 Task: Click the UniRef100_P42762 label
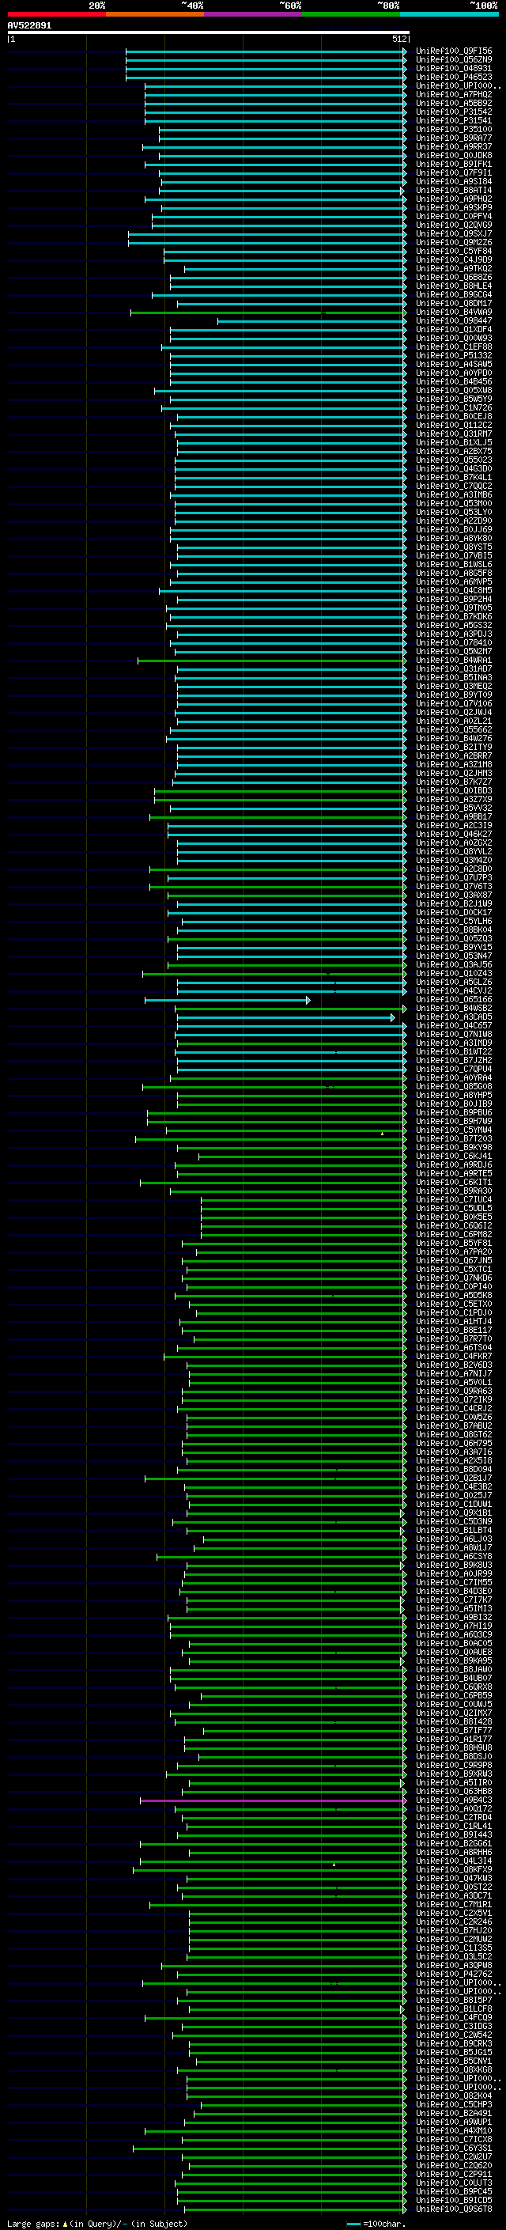(453, 1974)
